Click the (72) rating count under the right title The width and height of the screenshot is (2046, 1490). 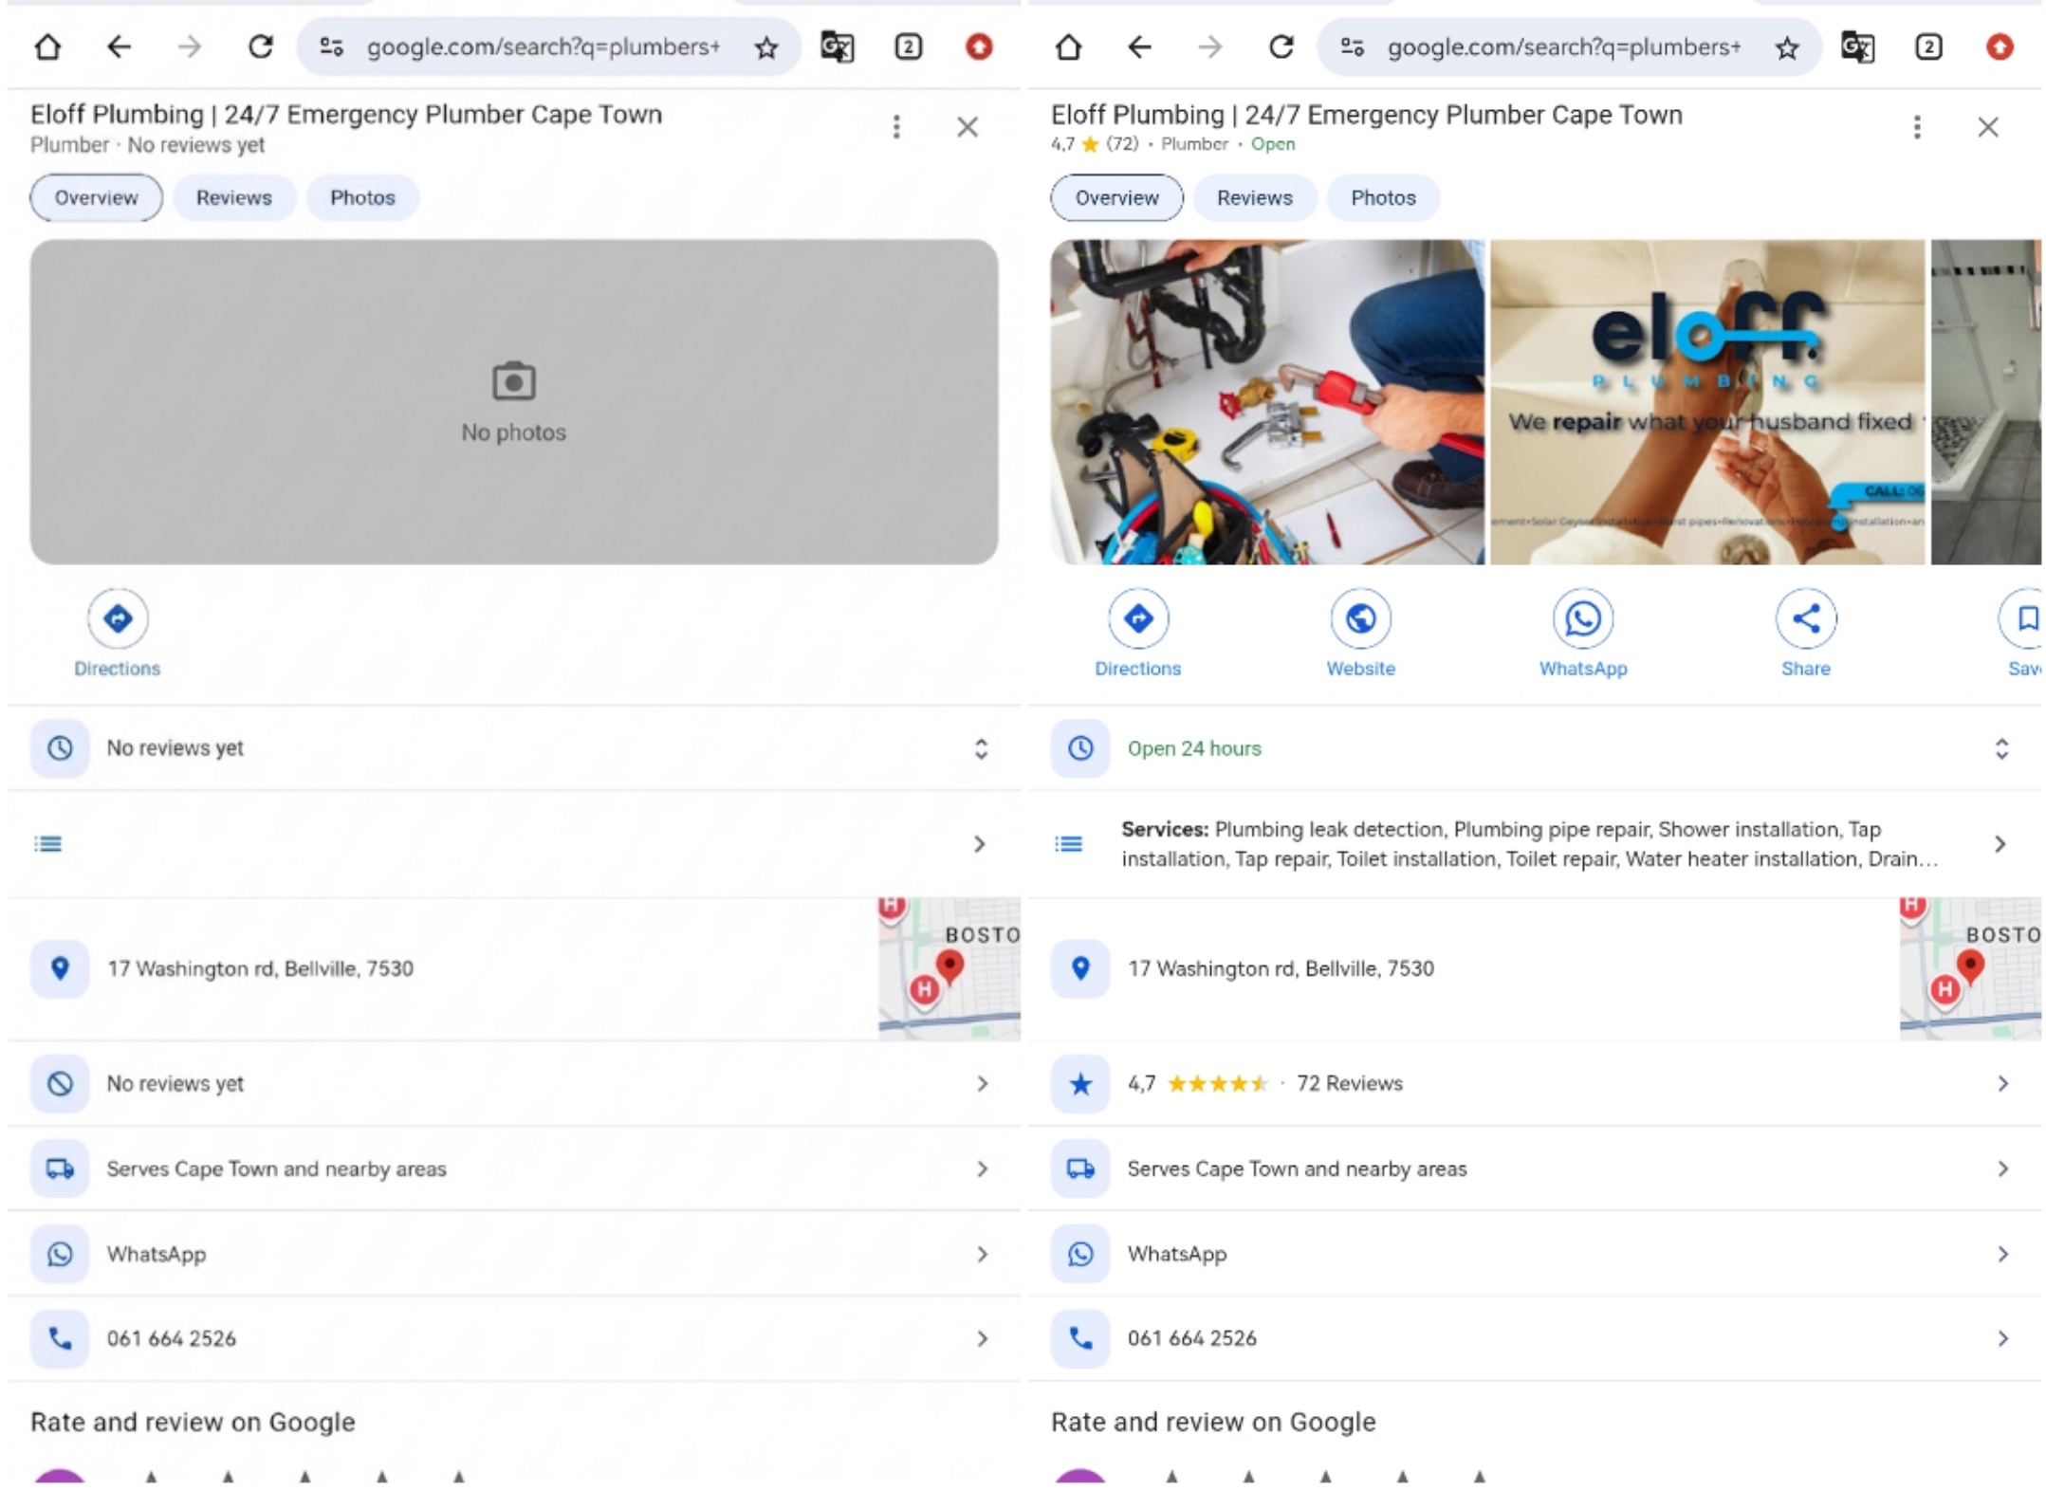(x=1122, y=144)
